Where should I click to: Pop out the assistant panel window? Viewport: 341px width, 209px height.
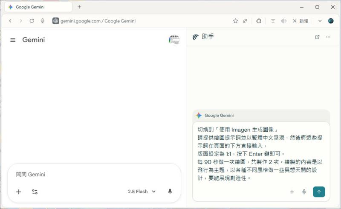pos(317,37)
